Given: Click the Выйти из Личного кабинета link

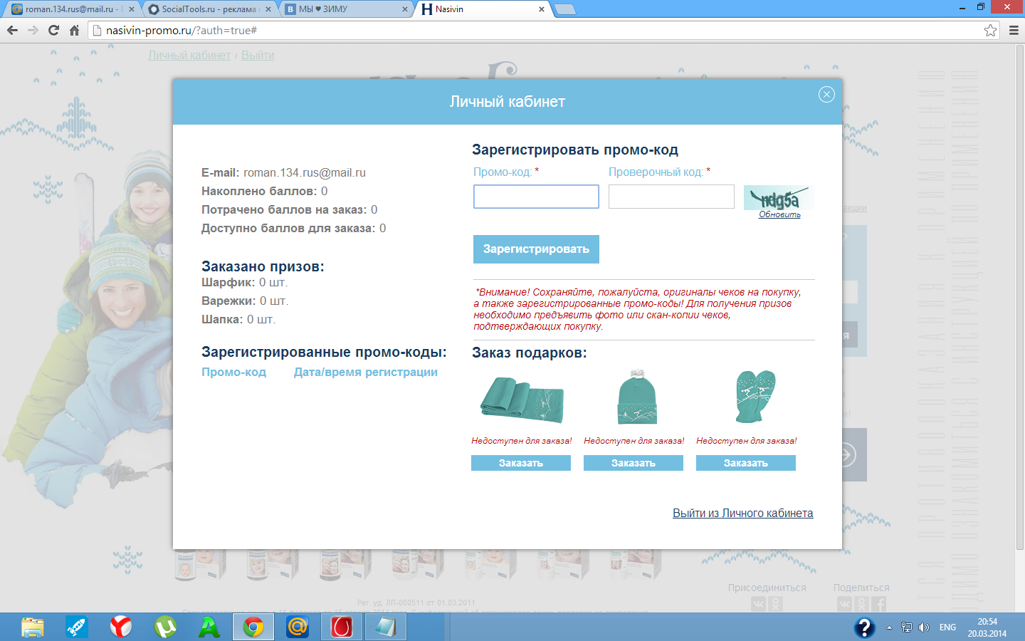Looking at the screenshot, I should coord(743,514).
